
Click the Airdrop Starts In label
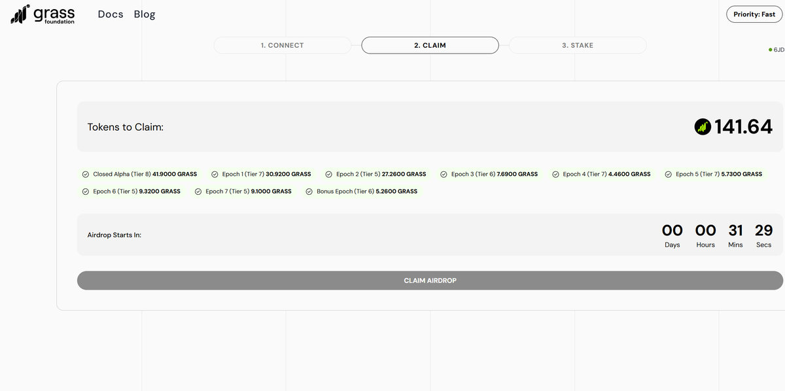point(114,235)
